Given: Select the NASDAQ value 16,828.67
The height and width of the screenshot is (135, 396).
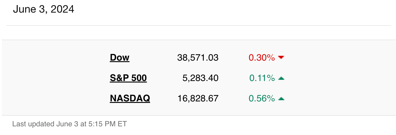Looking at the screenshot, I should [198, 98].
